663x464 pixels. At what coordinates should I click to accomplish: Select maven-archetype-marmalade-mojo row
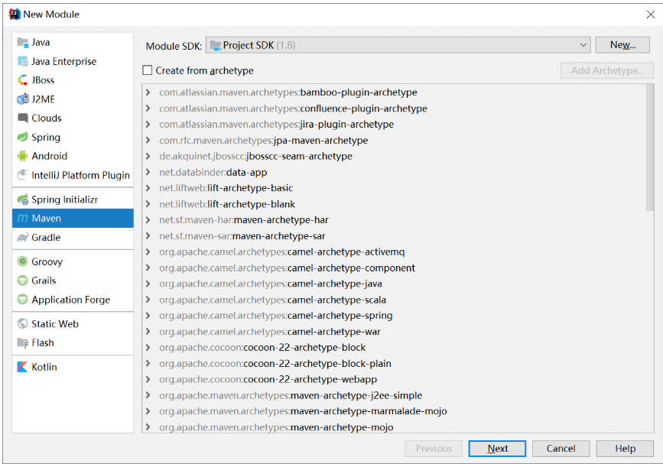[x=394, y=411]
